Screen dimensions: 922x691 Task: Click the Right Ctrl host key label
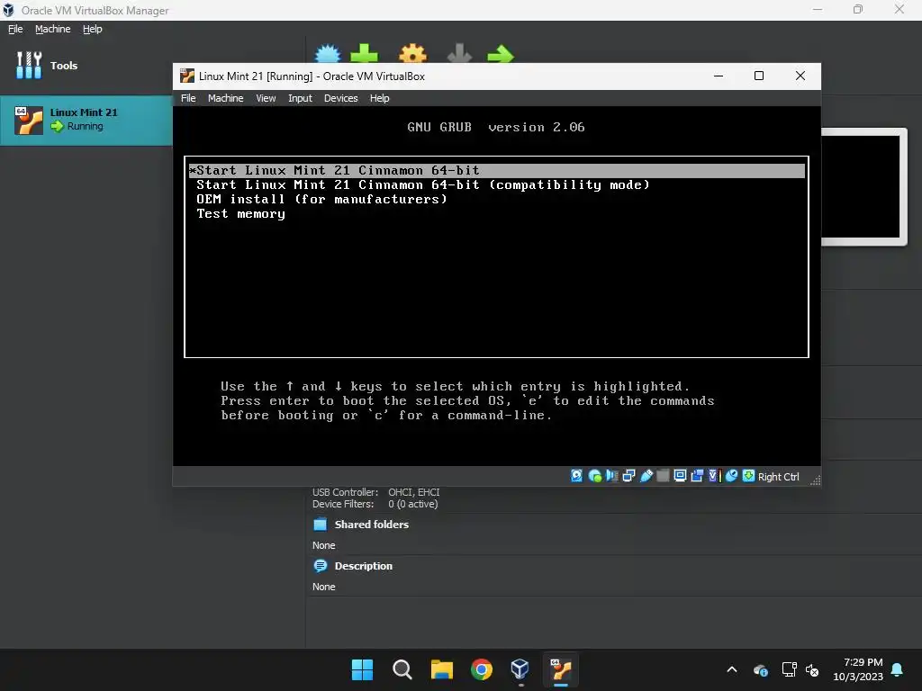778,477
